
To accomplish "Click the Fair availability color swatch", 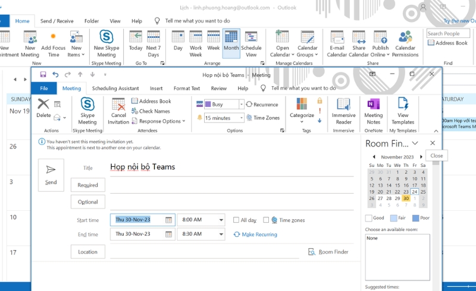I will (393, 218).
